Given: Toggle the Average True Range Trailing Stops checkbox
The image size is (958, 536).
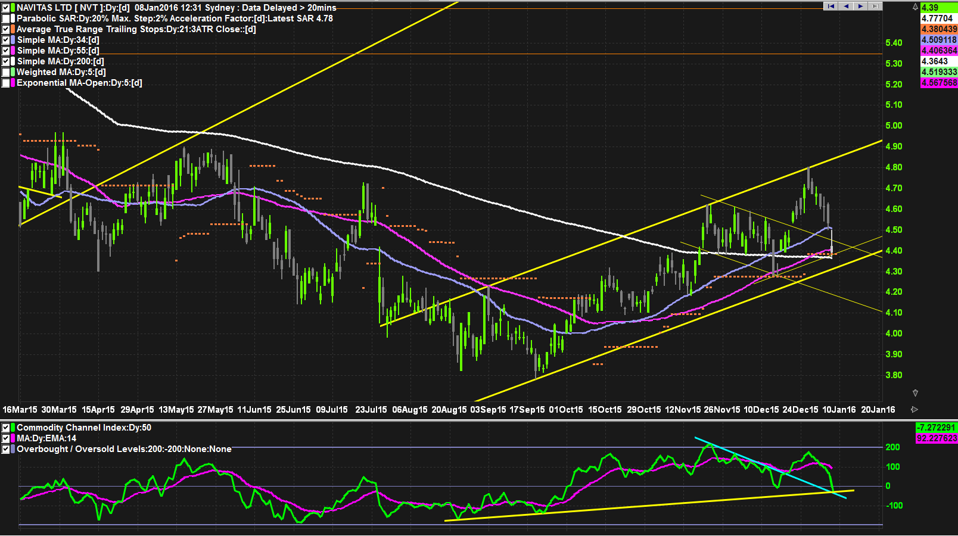Looking at the screenshot, I should (x=5, y=29).
